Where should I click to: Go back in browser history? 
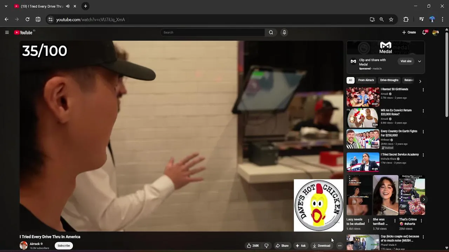(x=6, y=20)
